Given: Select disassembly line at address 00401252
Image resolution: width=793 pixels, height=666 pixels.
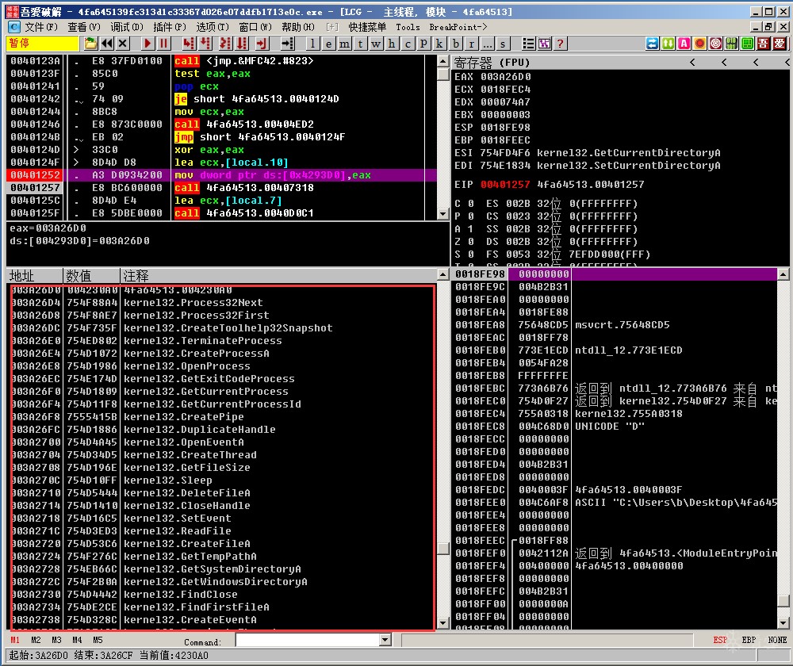Looking at the screenshot, I should click(221, 175).
